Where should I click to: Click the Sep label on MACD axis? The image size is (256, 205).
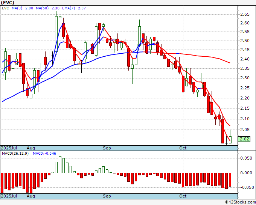coord(107,196)
